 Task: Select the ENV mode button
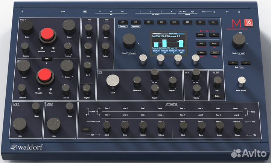pyautogui.click(x=149, y=22)
